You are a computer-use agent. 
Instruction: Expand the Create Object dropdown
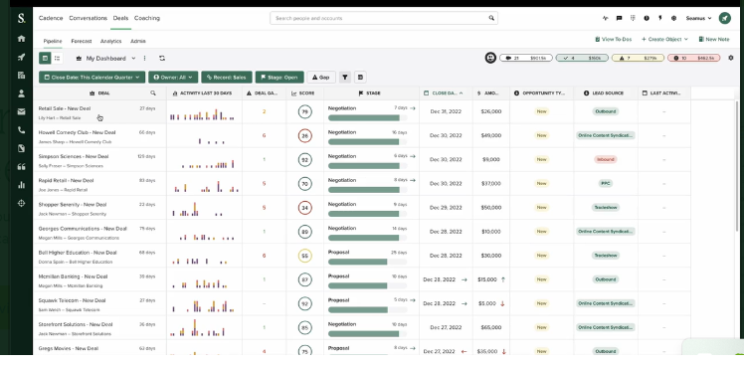click(x=664, y=40)
